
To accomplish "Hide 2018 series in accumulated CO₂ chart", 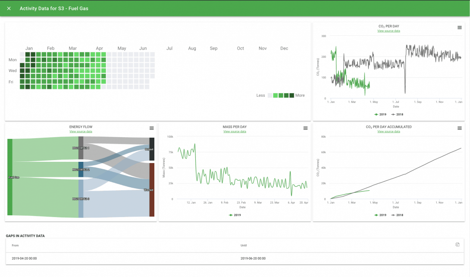I will click(x=397, y=215).
